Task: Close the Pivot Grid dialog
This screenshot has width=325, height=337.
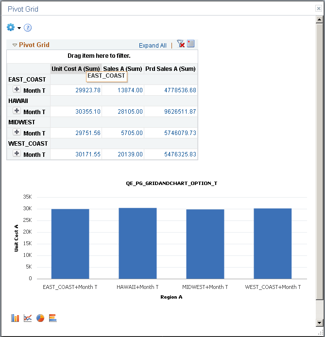Action: [x=318, y=9]
